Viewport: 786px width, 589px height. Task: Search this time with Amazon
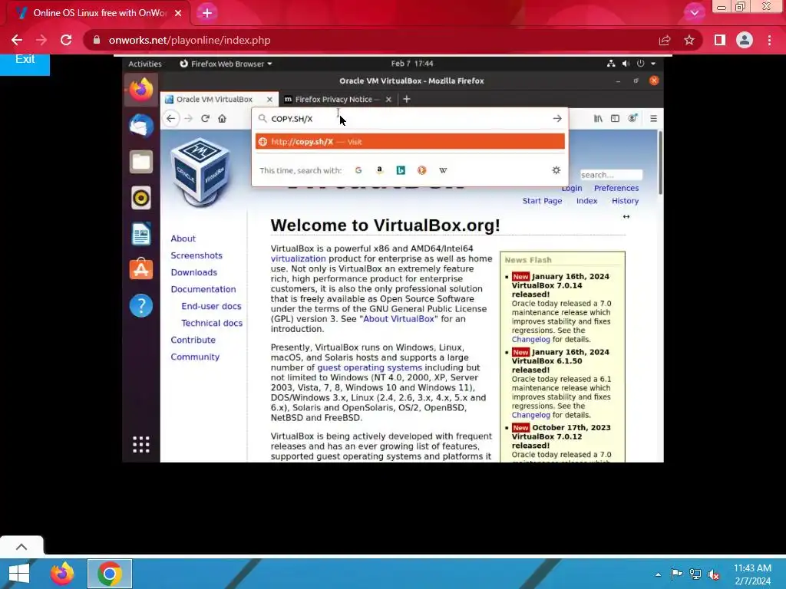coord(379,170)
